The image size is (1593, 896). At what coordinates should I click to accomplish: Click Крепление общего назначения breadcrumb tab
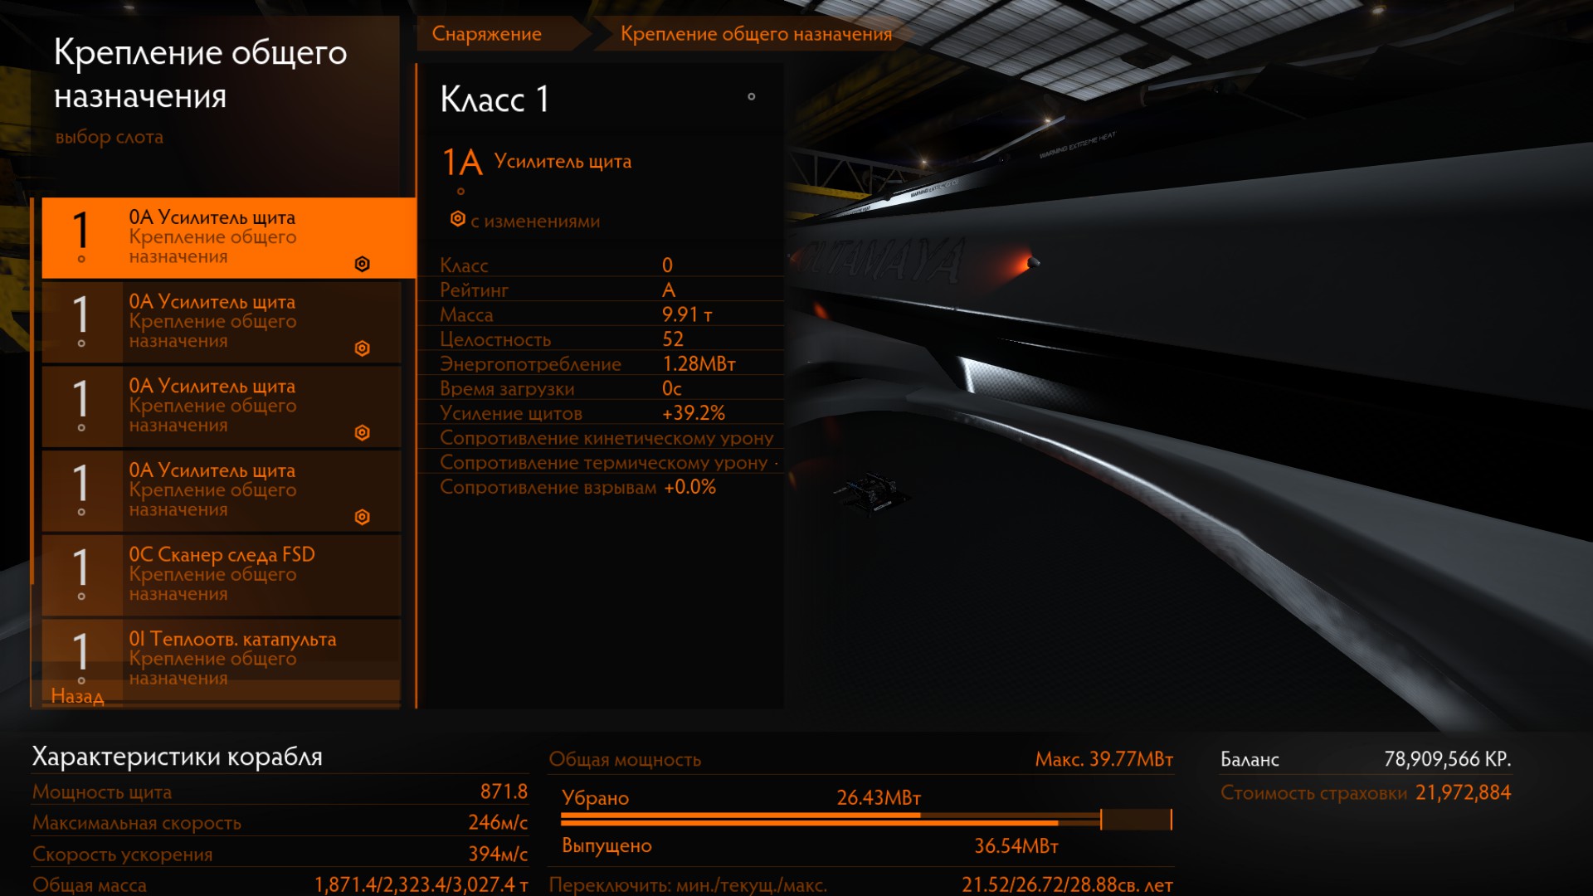pyautogui.click(x=755, y=34)
